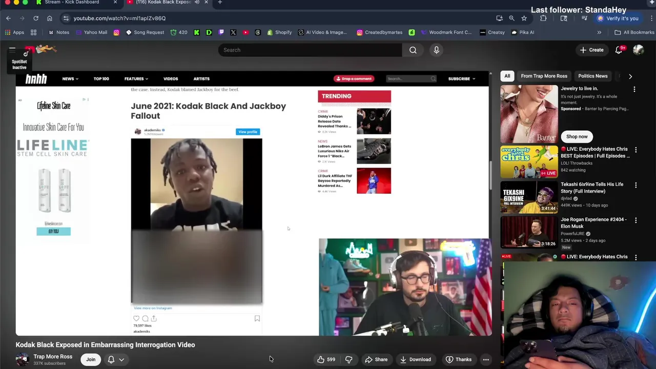Image resolution: width=656 pixels, height=369 pixels.
Task: Reload the current page
Action: click(36, 18)
